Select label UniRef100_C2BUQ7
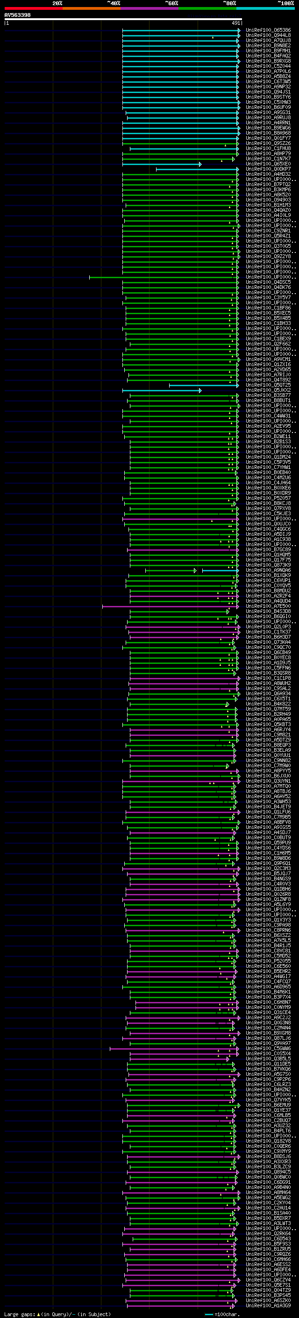The image size is (299, 1318). (268, 1120)
